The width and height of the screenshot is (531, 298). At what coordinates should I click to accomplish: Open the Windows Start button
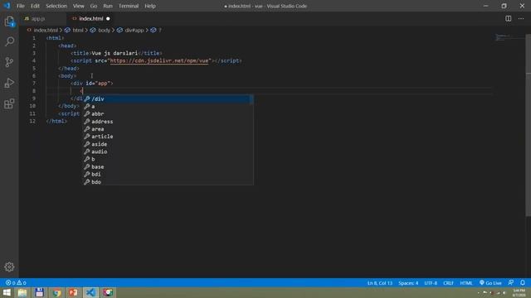7,292
